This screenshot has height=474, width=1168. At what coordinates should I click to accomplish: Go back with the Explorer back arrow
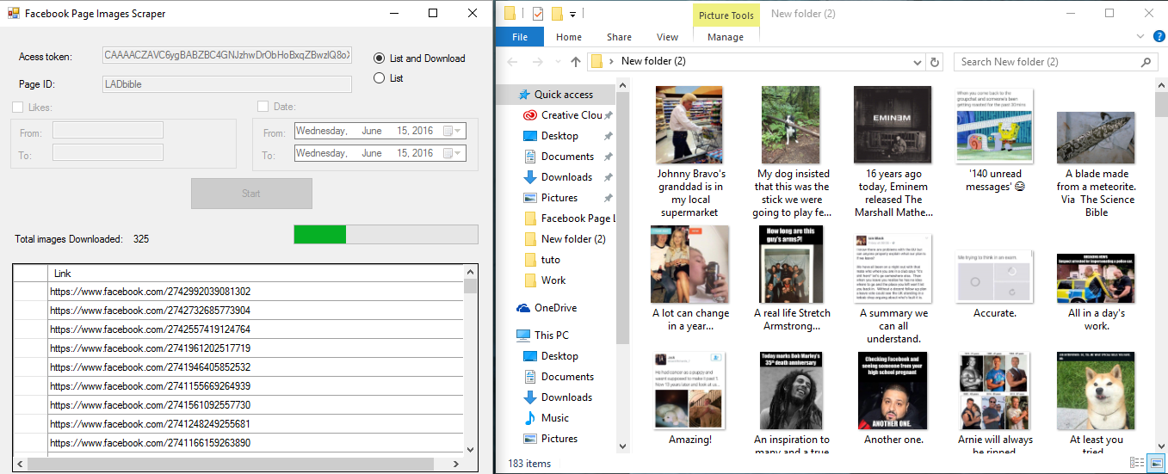tap(513, 62)
